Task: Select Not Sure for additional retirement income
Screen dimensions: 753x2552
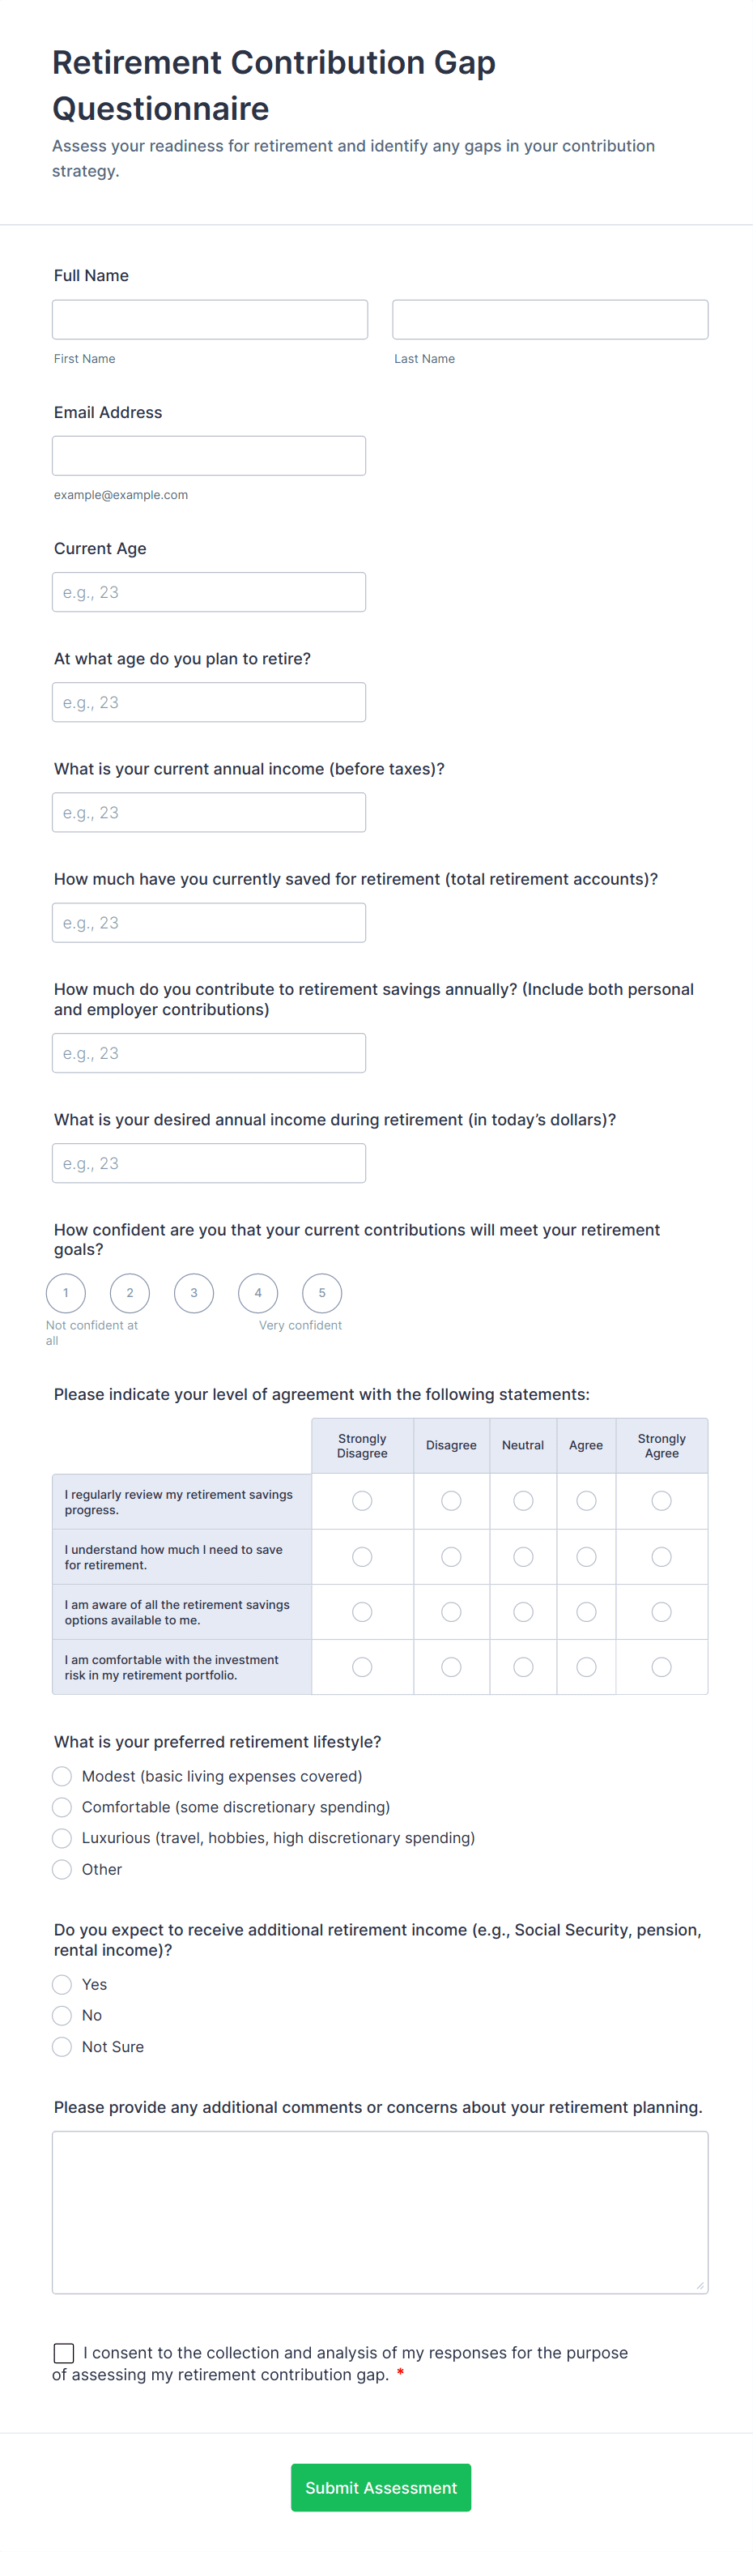Action: [x=62, y=2046]
